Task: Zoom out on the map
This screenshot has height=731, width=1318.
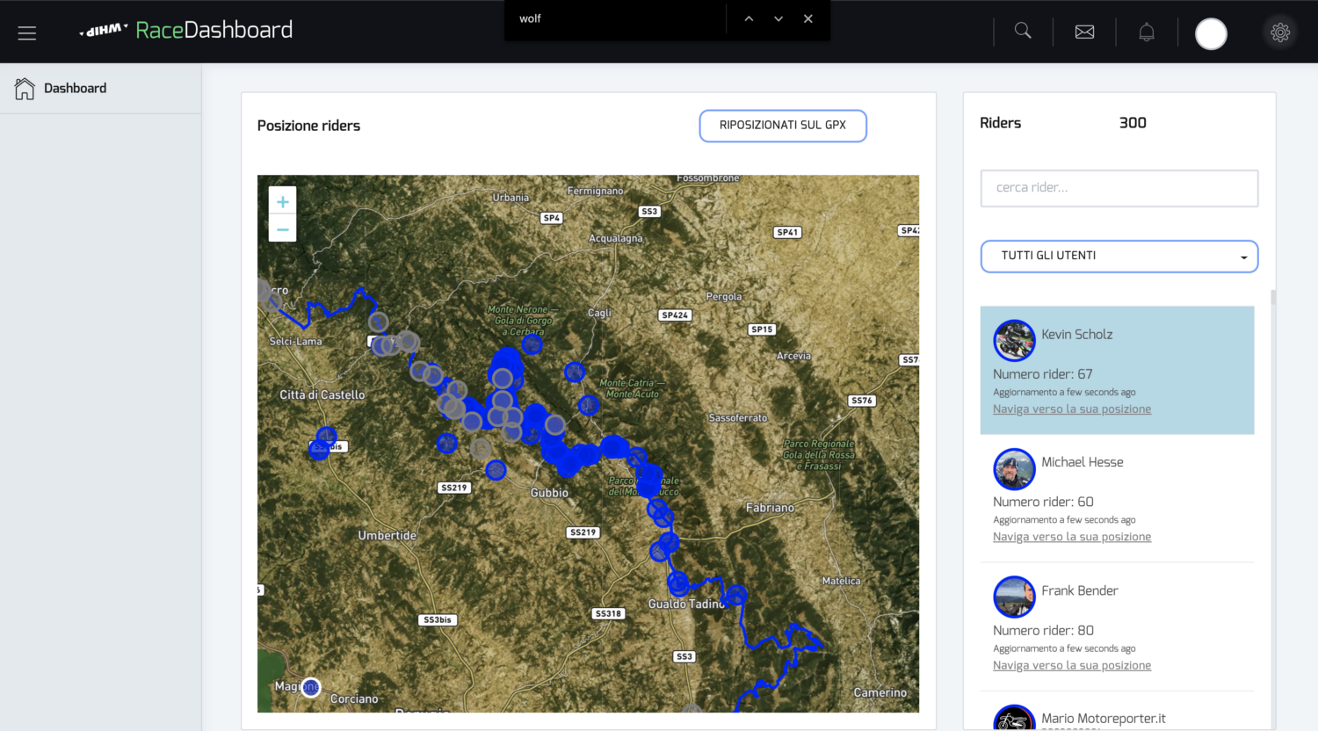Action: [x=282, y=229]
